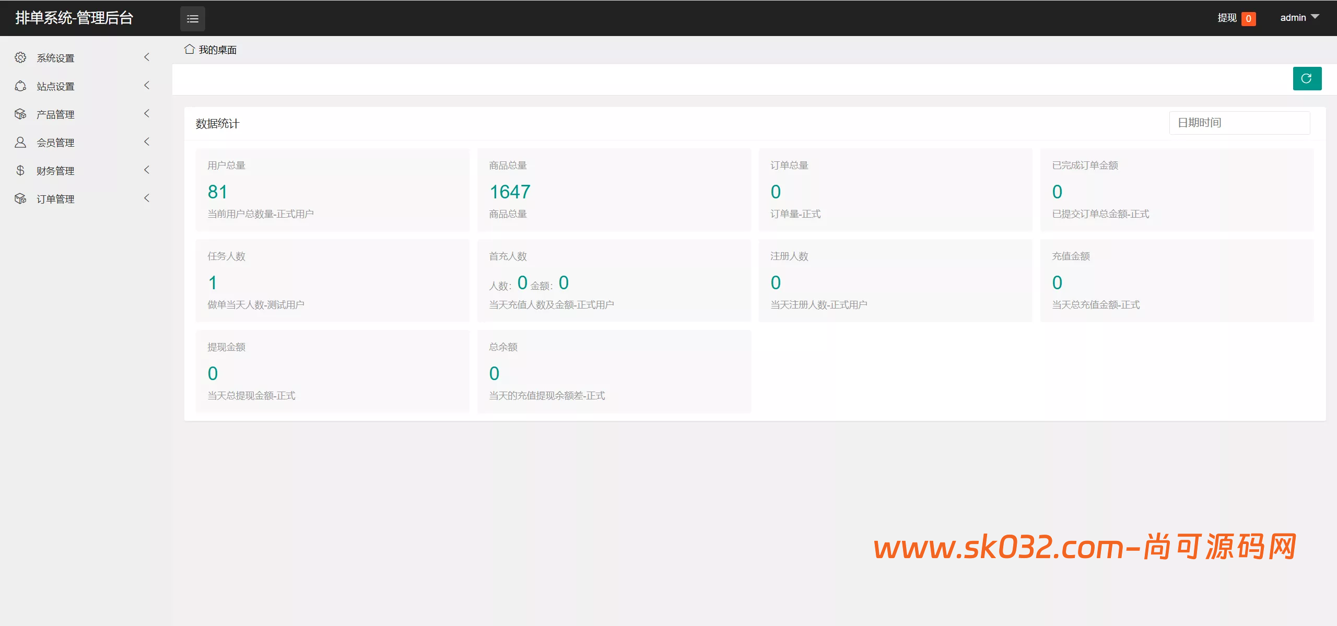Image resolution: width=1337 pixels, height=626 pixels.
Task: Click the green refresh icon button
Action: 1307,78
